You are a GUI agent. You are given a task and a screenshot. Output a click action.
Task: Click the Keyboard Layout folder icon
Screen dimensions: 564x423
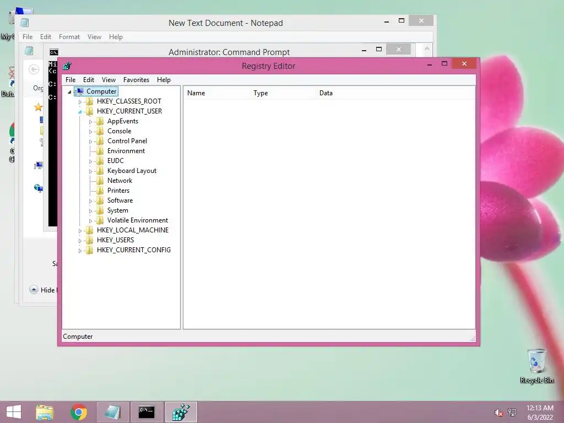coord(100,171)
